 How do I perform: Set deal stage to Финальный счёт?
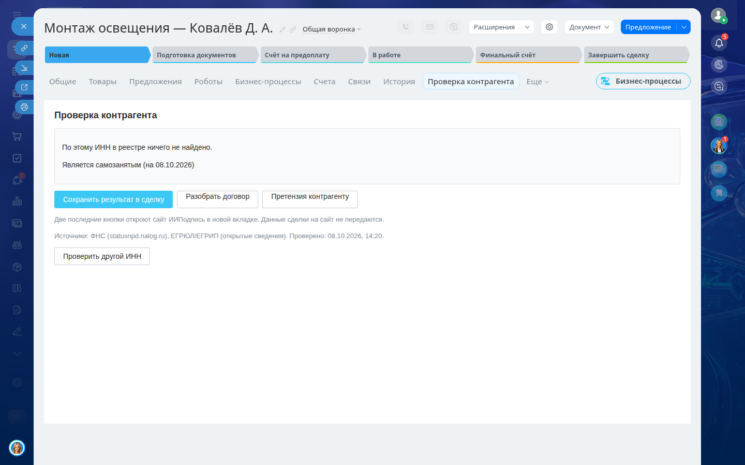tap(529, 55)
